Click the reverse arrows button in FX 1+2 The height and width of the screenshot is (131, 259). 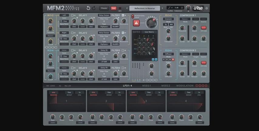point(171,25)
